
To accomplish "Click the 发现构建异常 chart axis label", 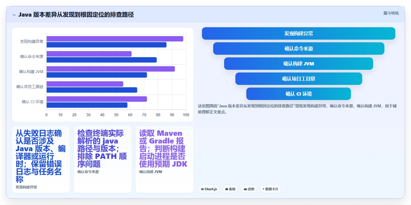I will pos(32,41).
